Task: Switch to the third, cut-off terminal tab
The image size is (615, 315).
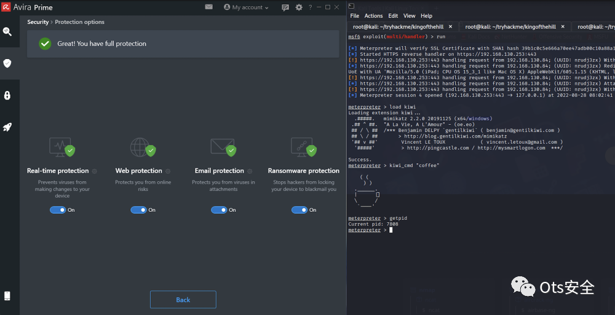Action: [593, 26]
